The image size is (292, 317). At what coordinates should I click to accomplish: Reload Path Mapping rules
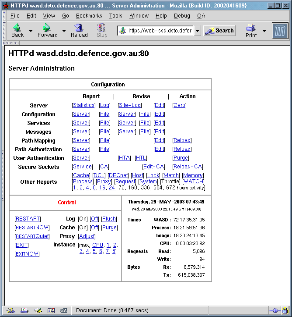point(182,140)
